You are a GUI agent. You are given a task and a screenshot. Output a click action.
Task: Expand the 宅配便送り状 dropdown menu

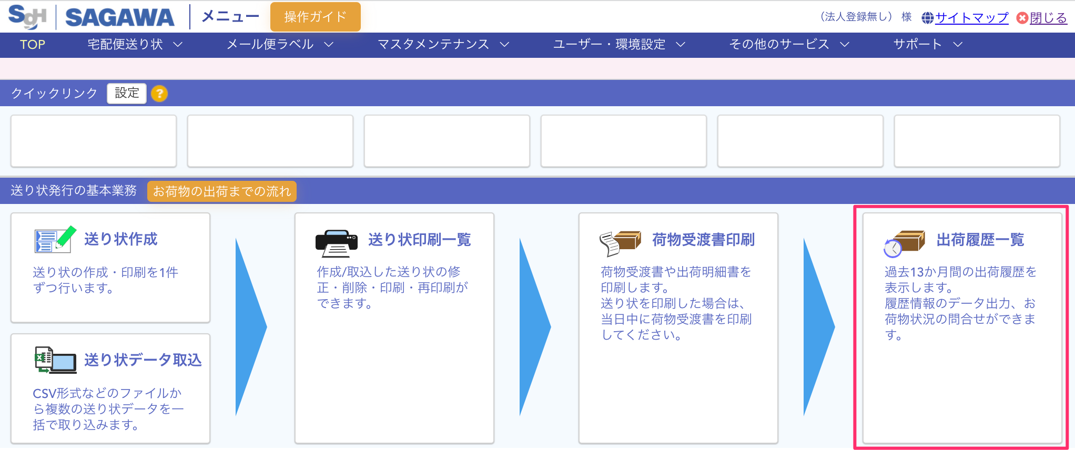click(x=135, y=45)
